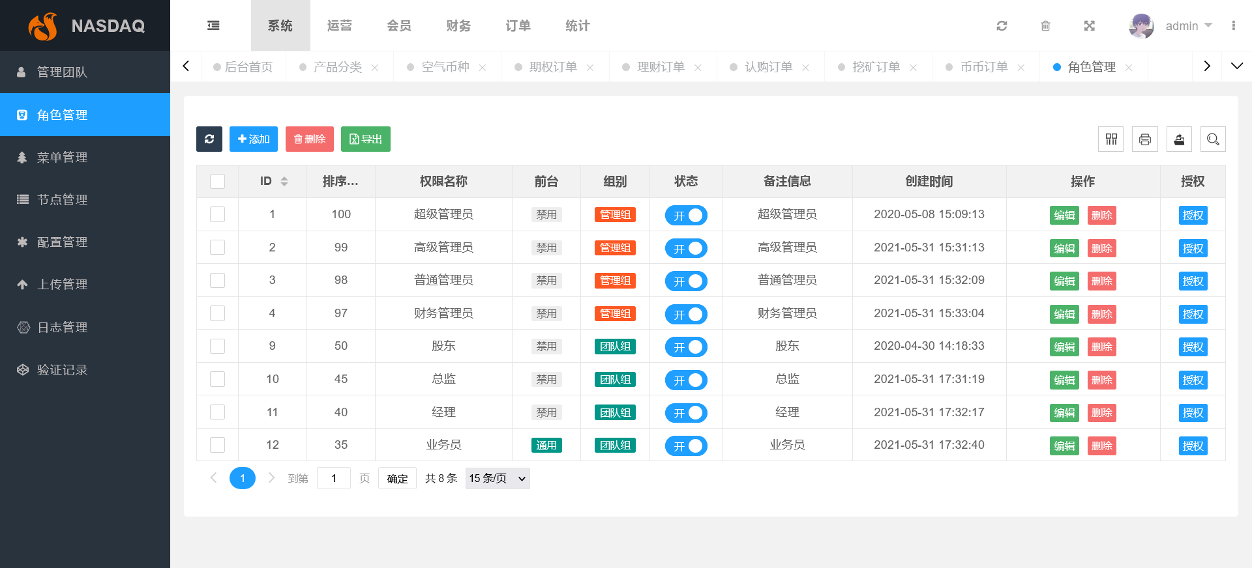Click the refresh icon in top header
Image resolution: width=1252 pixels, height=568 pixels.
click(x=1002, y=26)
